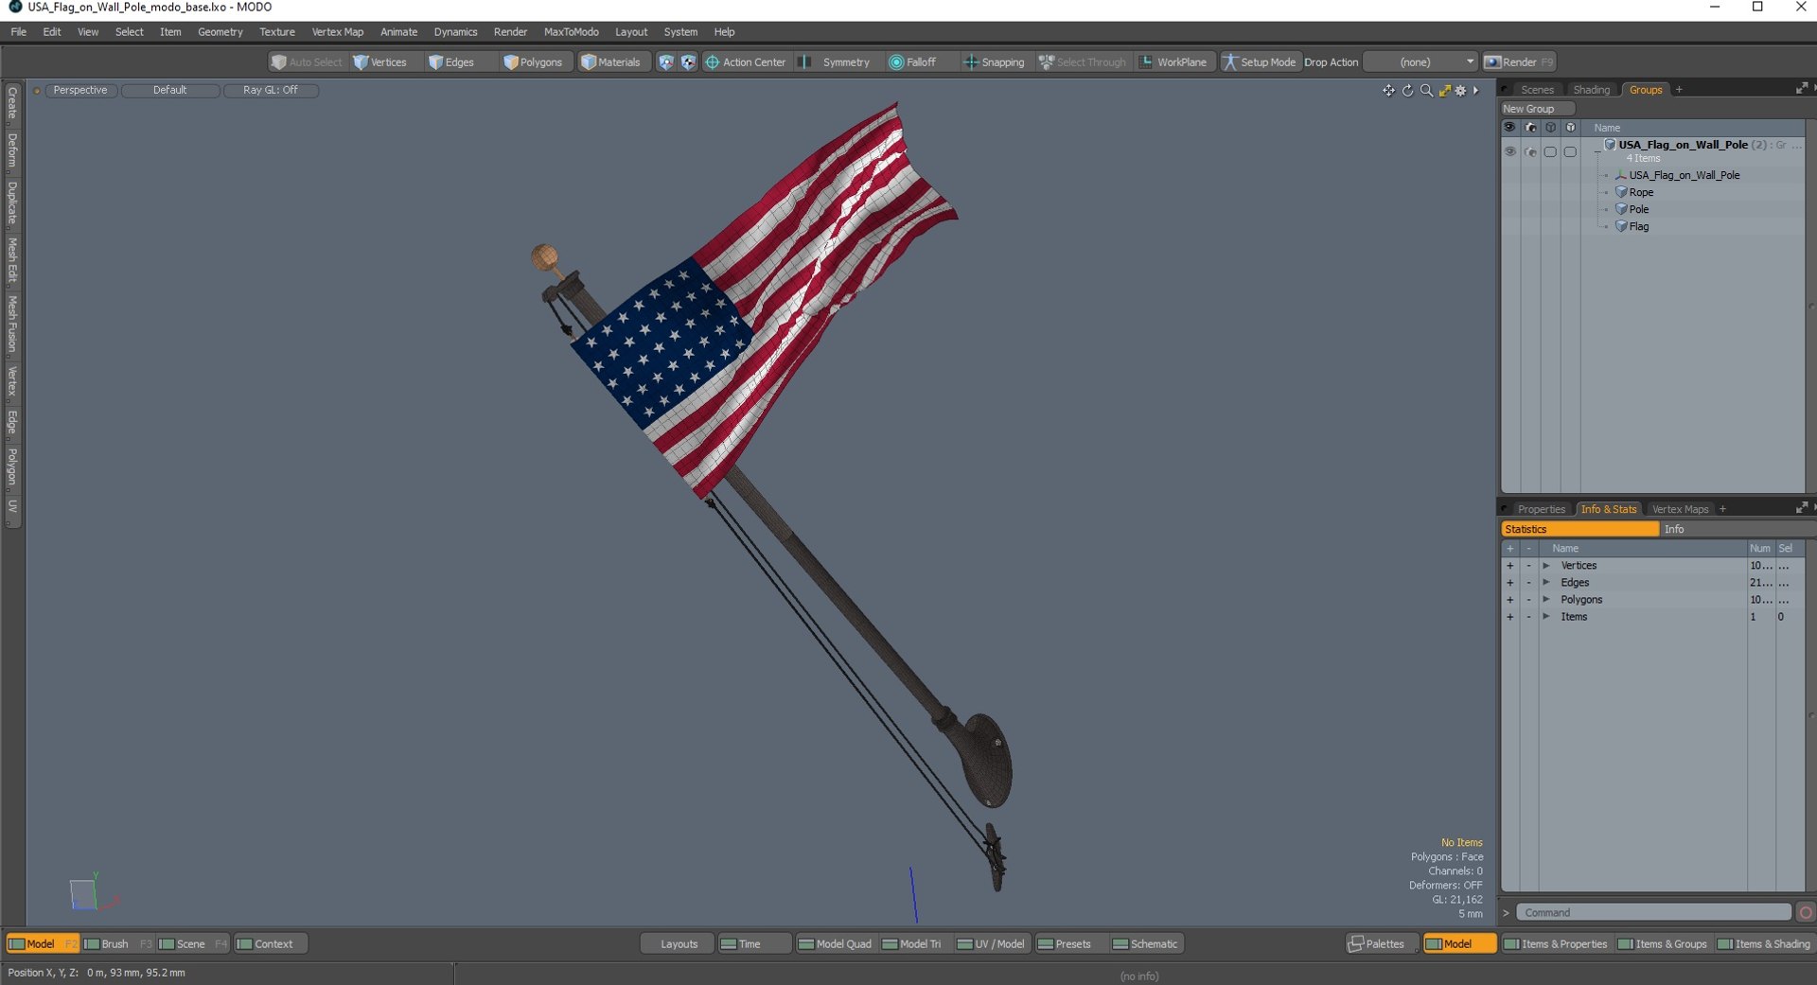
Task: Toggle Select Through option
Action: [1084, 62]
